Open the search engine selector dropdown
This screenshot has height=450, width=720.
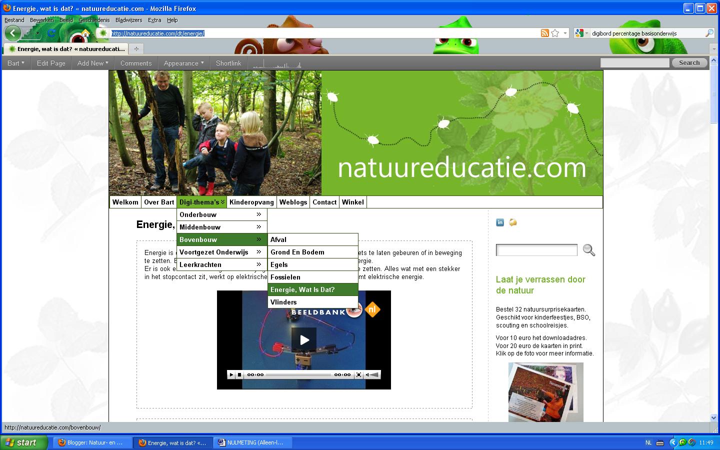pyautogui.click(x=585, y=33)
